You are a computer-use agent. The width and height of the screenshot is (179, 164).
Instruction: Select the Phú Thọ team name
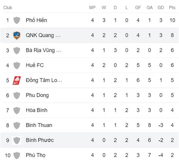point(35,155)
